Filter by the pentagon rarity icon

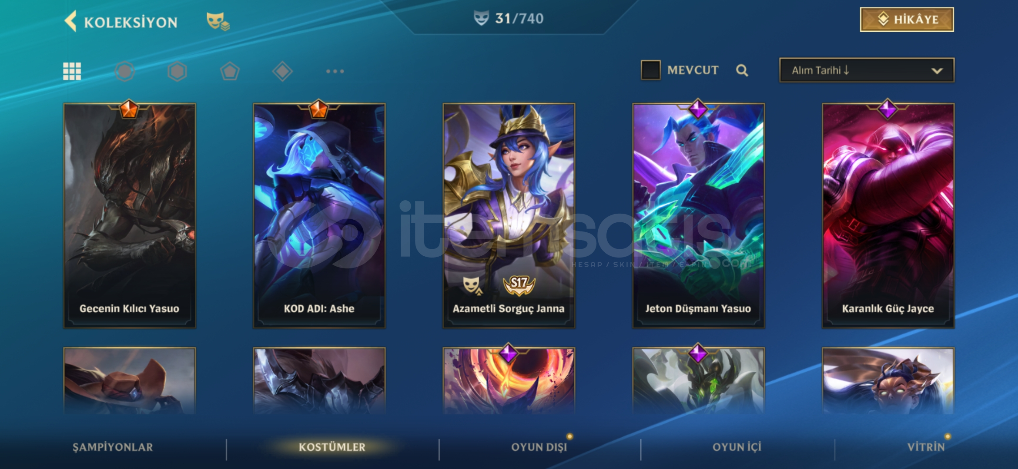point(230,71)
